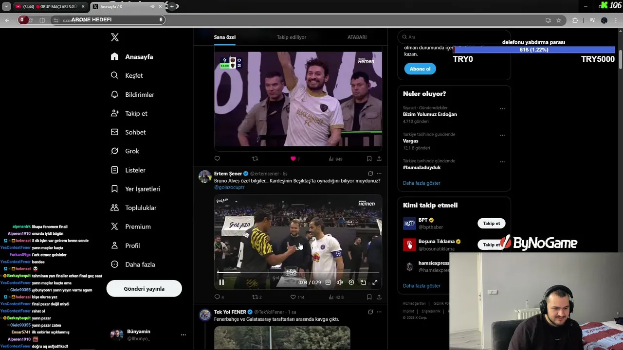Enter fullscreen on the video player
Screen dimensions: 623x350
click(375, 282)
